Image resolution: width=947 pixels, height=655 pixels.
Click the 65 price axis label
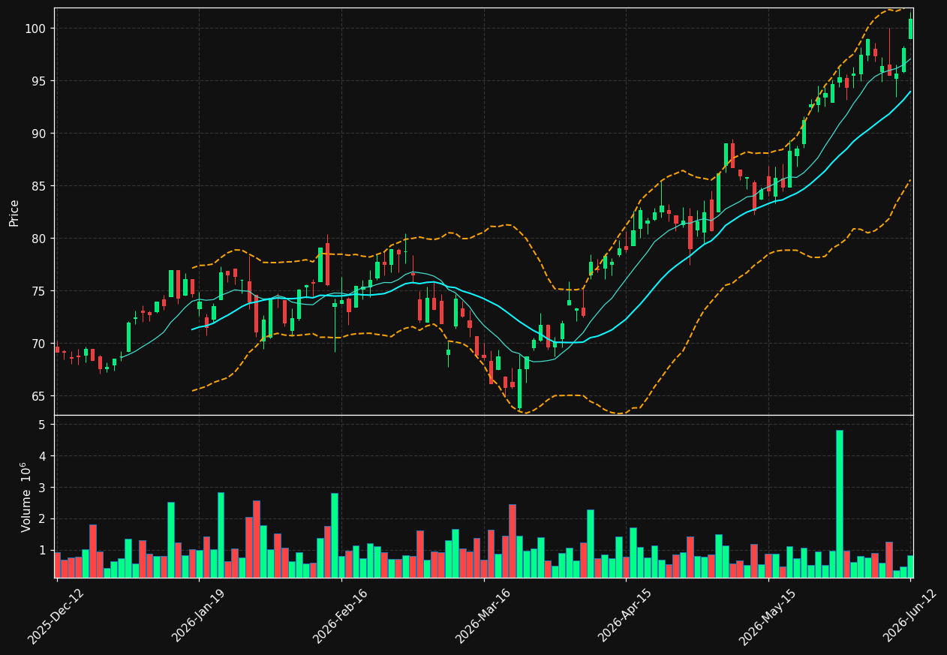click(x=38, y=396)
